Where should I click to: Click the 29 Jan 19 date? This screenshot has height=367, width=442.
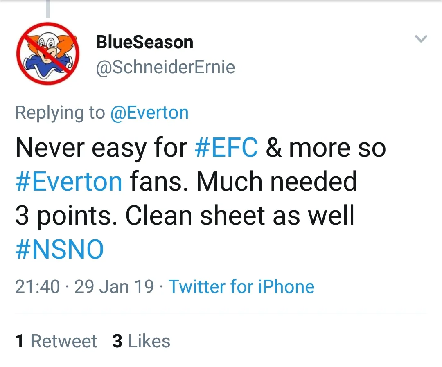point(114,286)
